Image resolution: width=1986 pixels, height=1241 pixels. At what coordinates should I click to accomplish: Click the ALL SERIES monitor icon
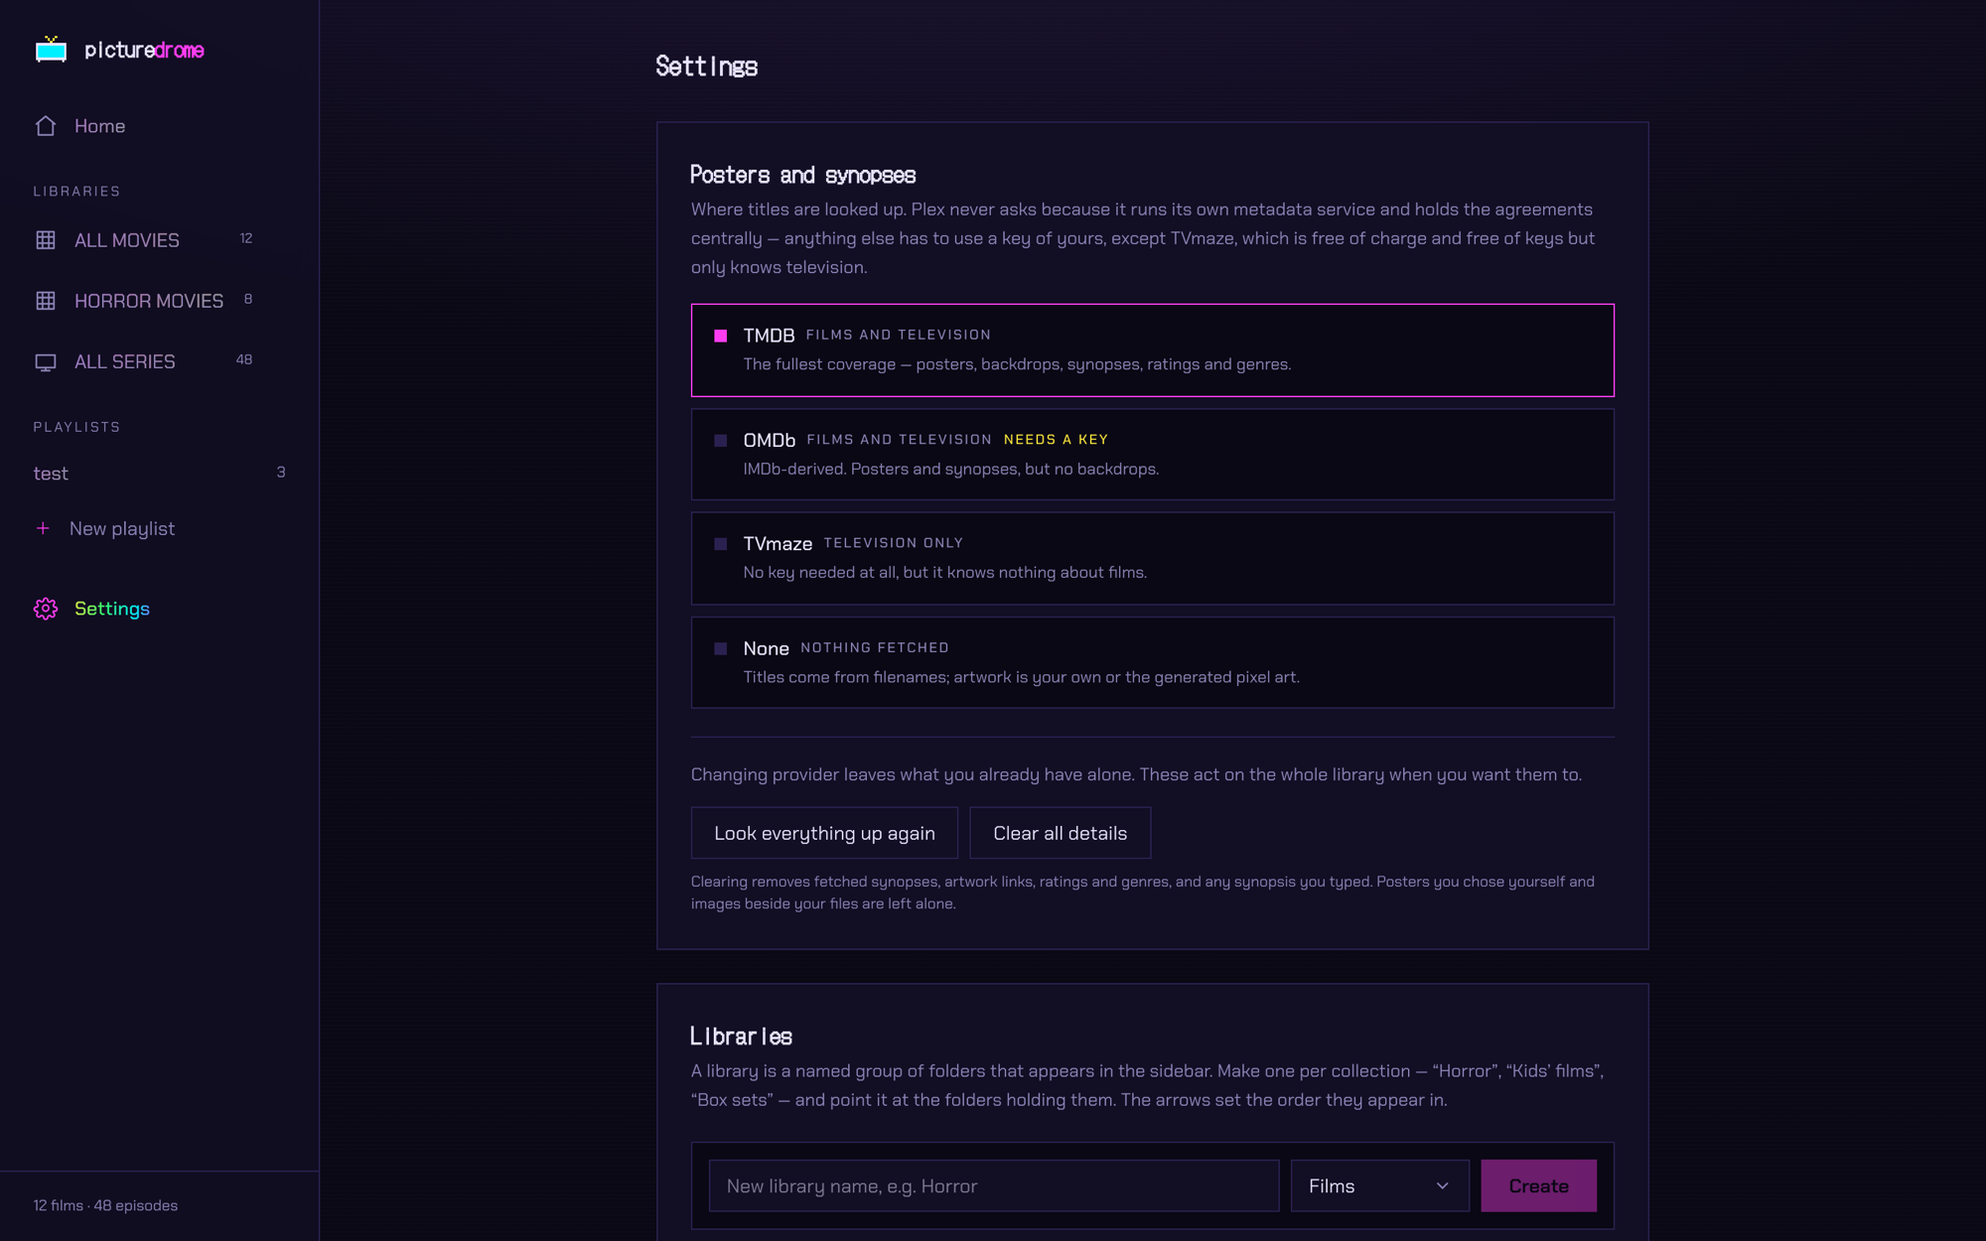46,362
